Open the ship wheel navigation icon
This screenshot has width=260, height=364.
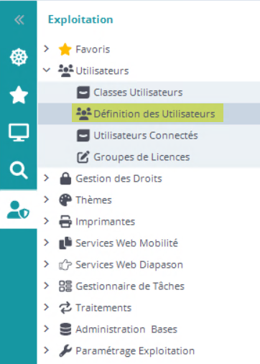(19, 57)
